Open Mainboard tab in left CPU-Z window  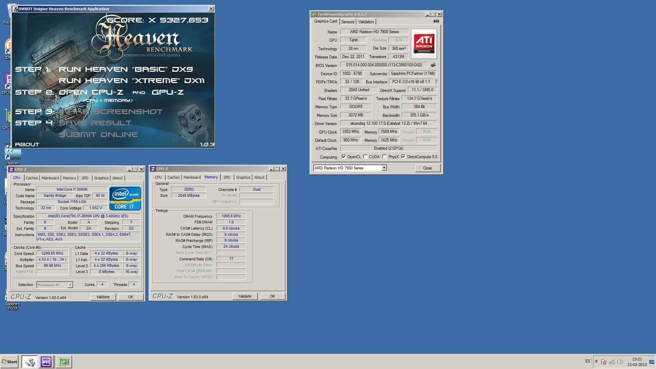pyautogui.click(x=50, y=178)
